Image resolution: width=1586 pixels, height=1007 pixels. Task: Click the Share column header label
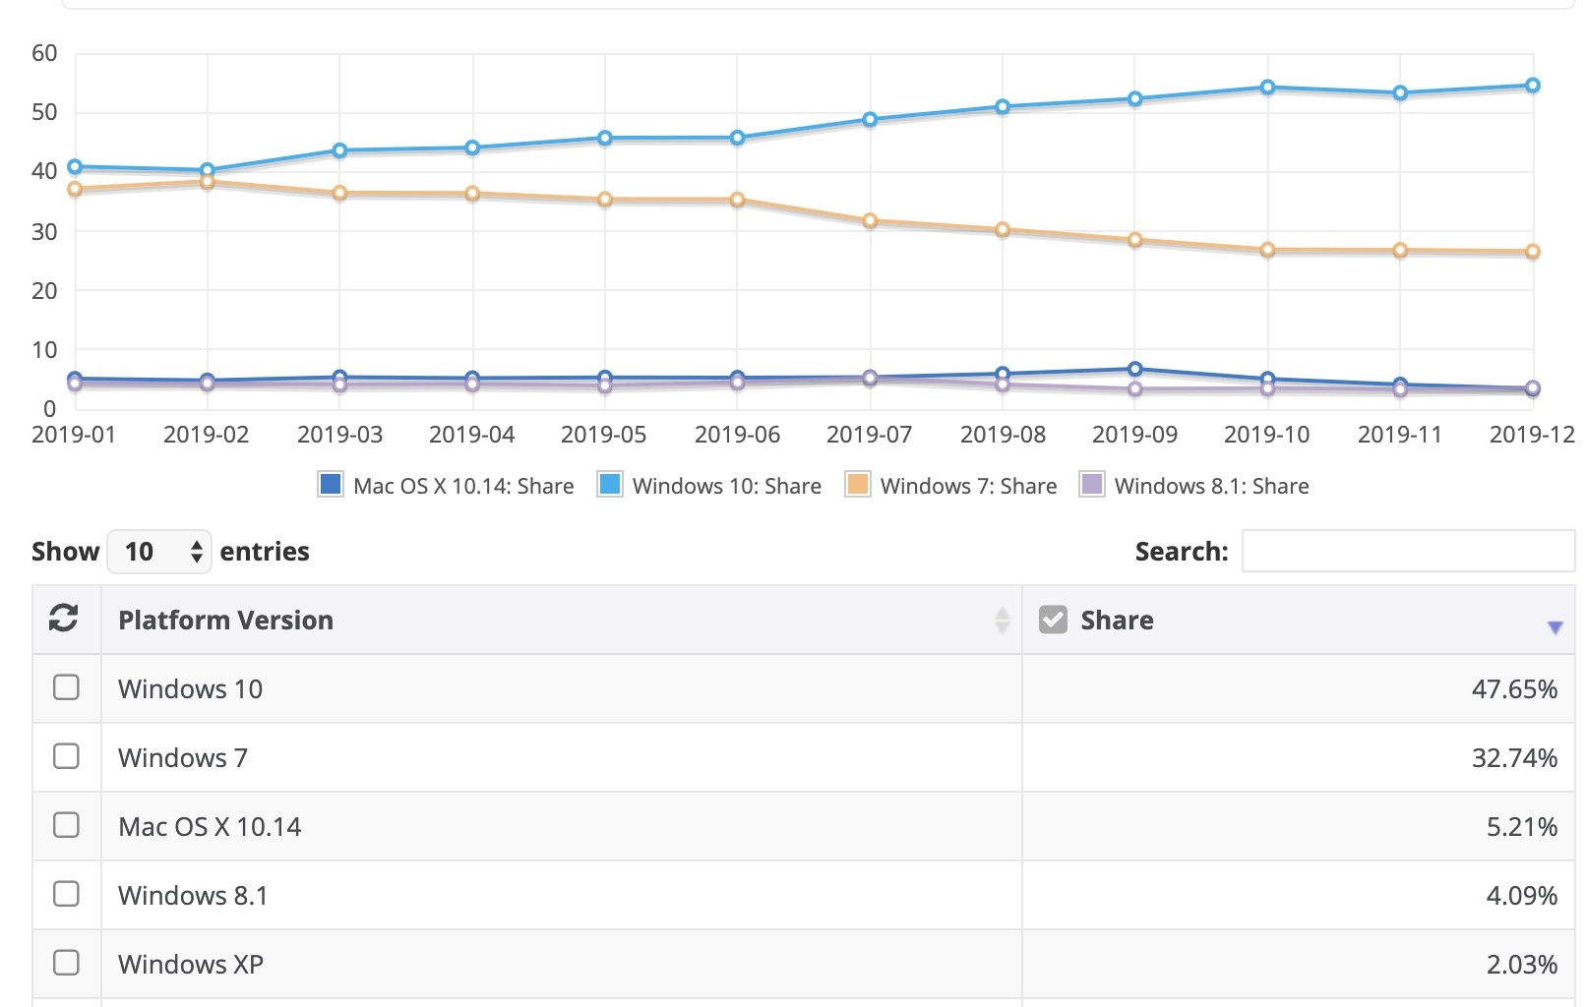pyautogui.click(x=1117, y=621)
